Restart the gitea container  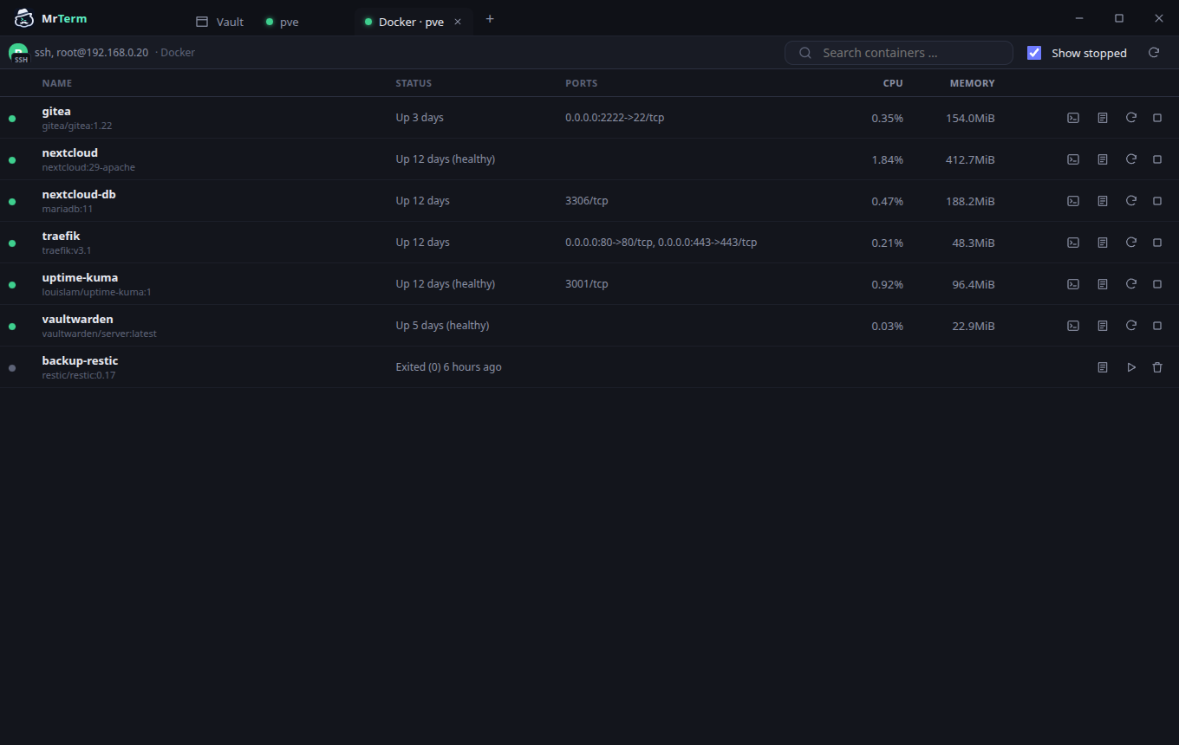coord(1131,118)
